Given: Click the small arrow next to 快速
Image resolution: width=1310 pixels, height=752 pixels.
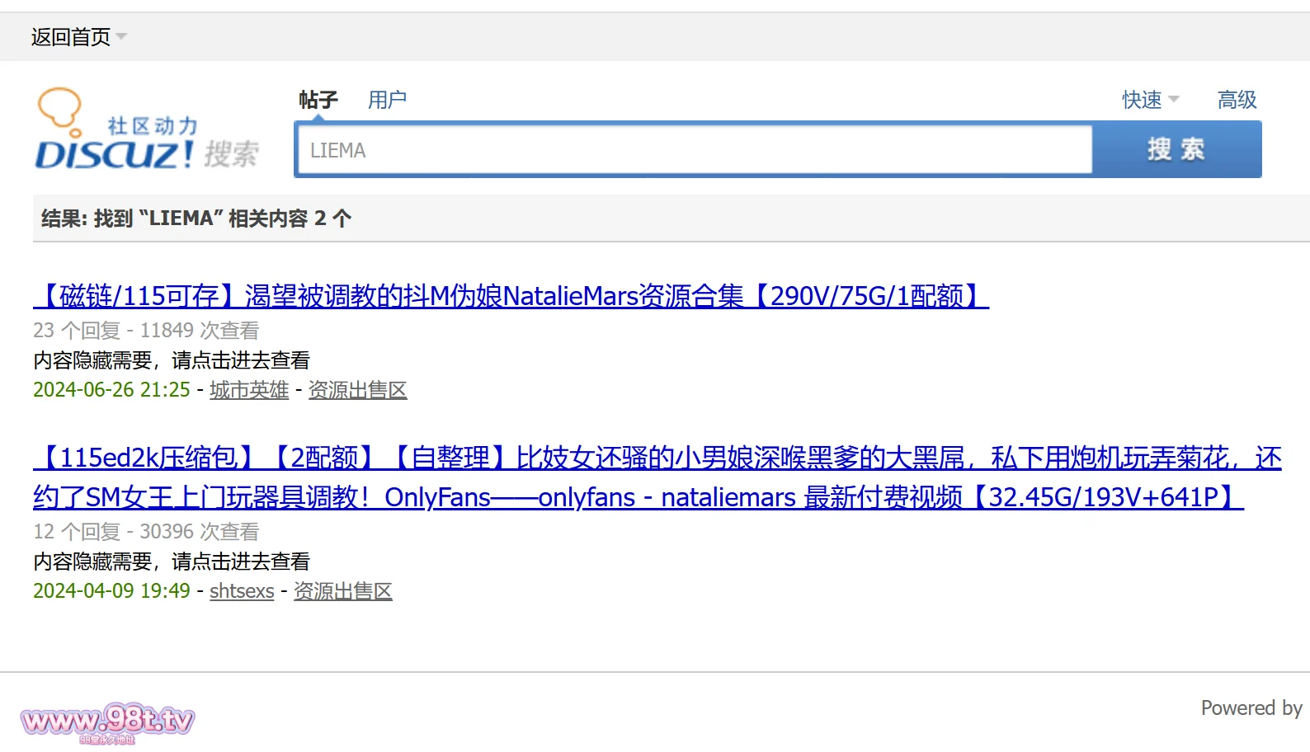Looking at the screenshot, I should pos(1174,100).
